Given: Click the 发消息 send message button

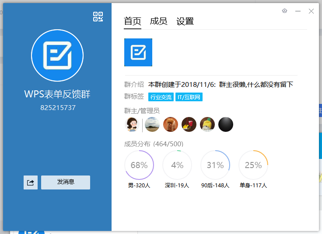Looking at the screenshot, I should [x=66, y=182].
